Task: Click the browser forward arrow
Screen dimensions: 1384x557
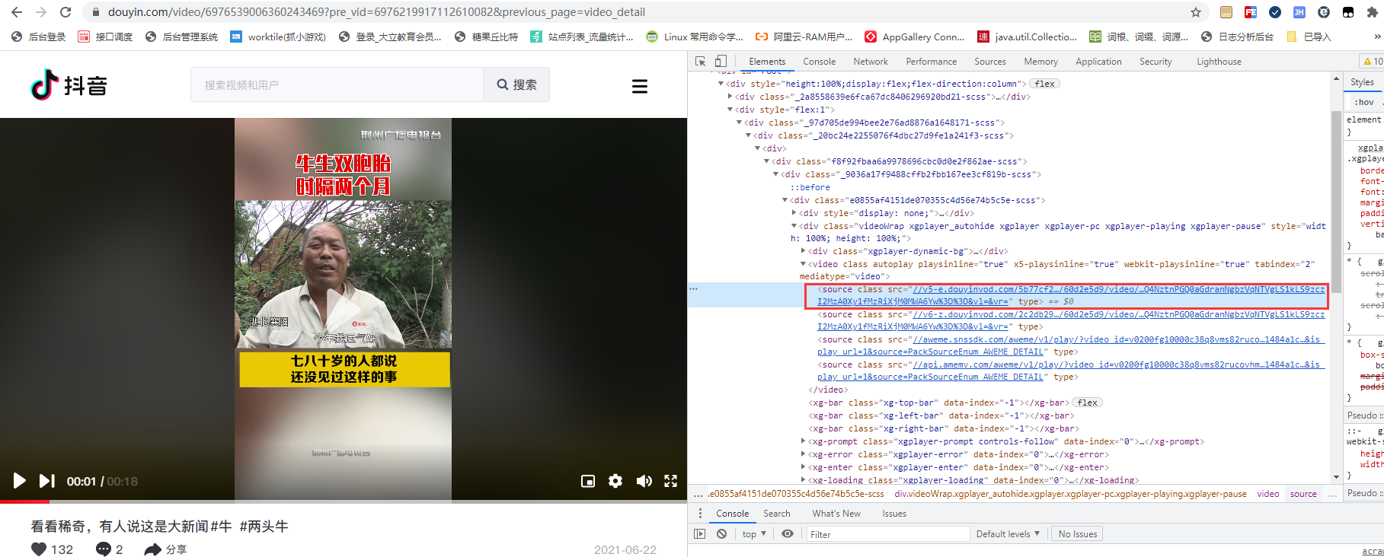Action: [41, 12]
